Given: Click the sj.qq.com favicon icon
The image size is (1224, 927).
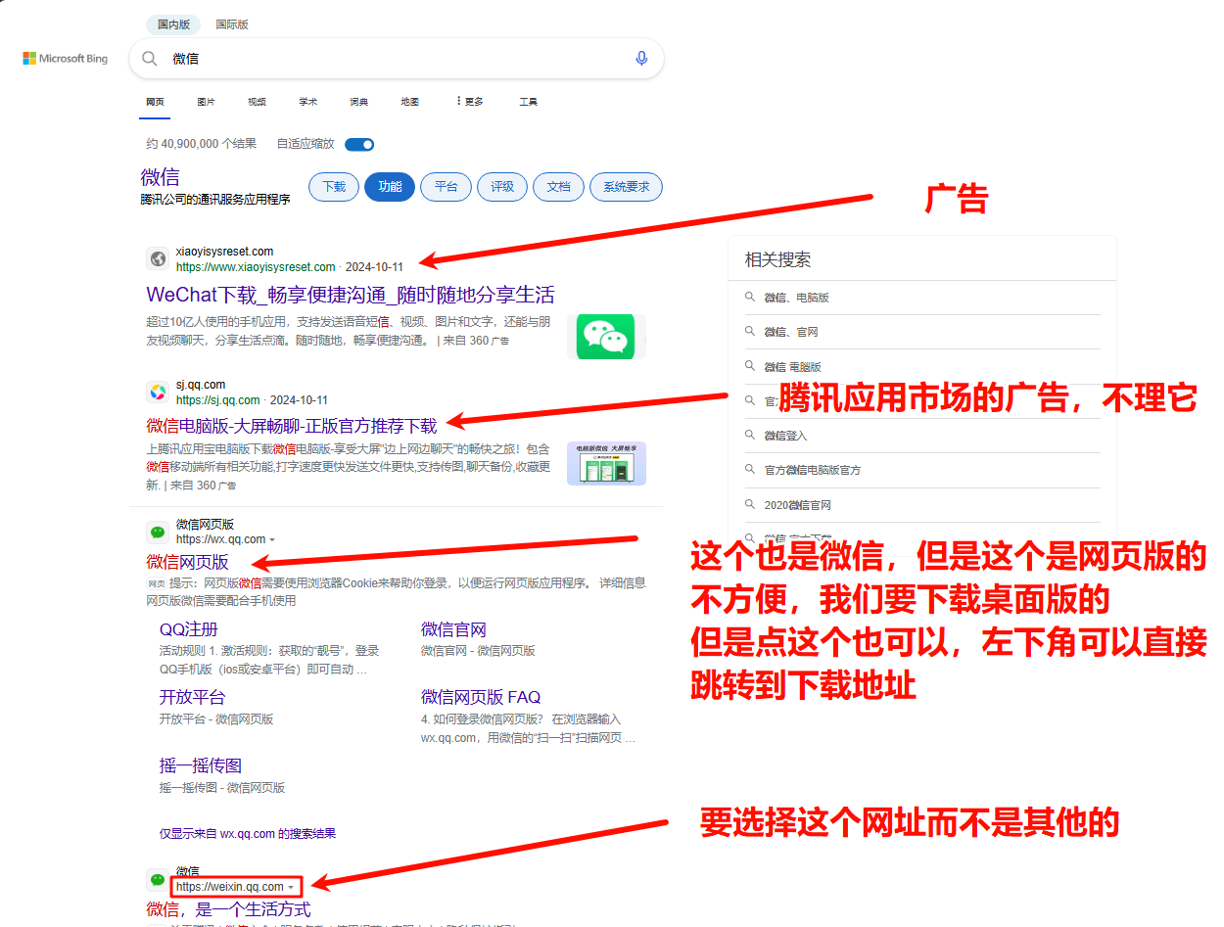Looking at the screenshot, I should click(x=158, y=392).
